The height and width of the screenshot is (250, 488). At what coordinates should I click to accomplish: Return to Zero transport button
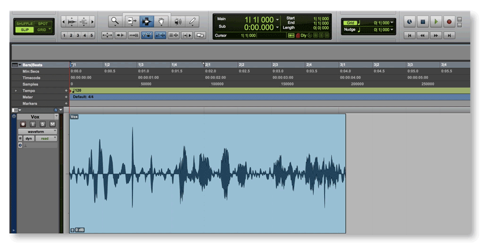pos(410,35)
